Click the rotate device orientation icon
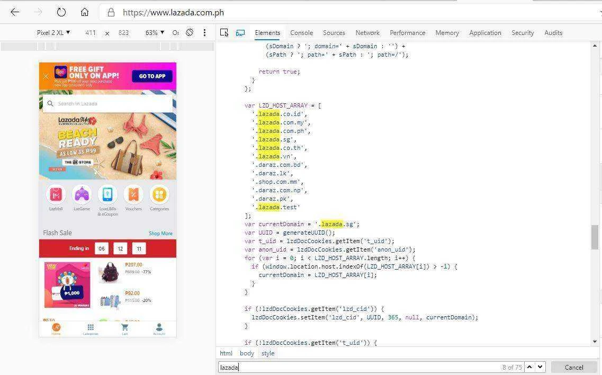The image size is (602, 375). pos(190,33)
